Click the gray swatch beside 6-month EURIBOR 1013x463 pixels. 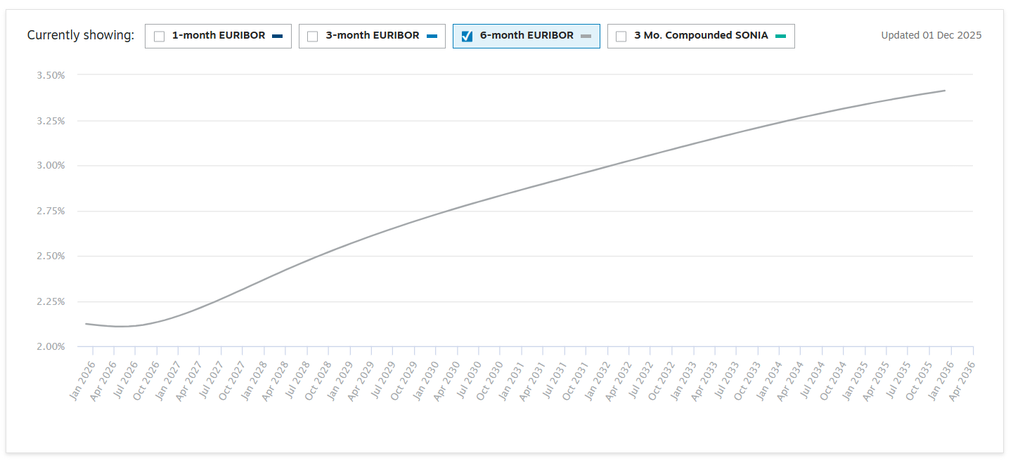pyautogui.click(x=586, y=36)
